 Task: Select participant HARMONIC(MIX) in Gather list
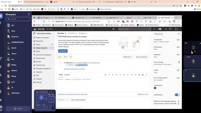point(18,42)
